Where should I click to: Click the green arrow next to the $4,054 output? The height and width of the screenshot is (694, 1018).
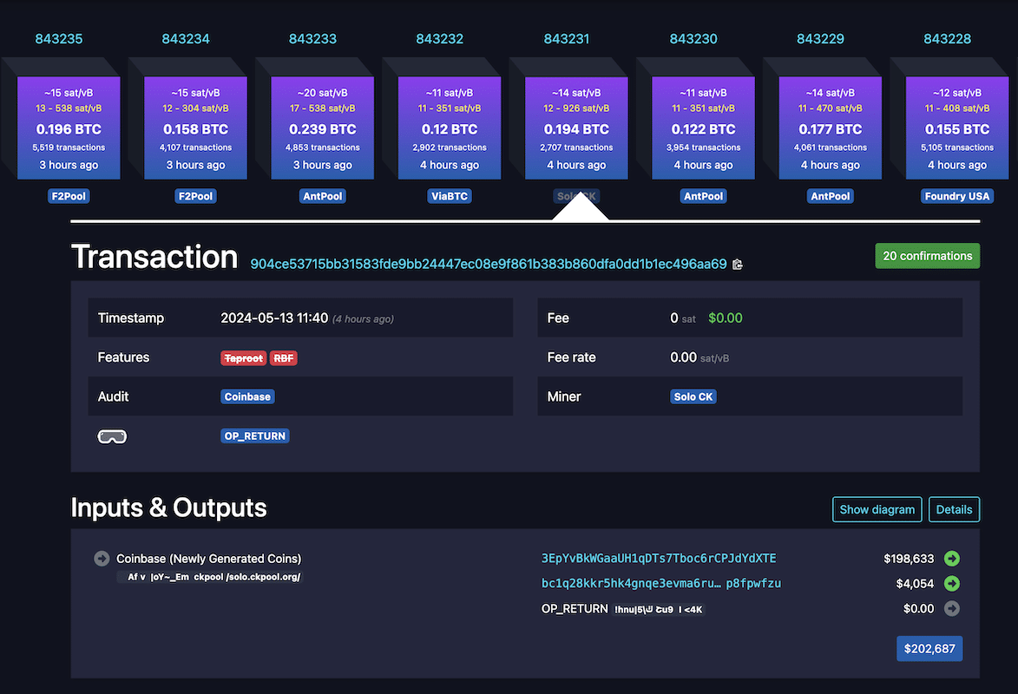click(951, 584)
